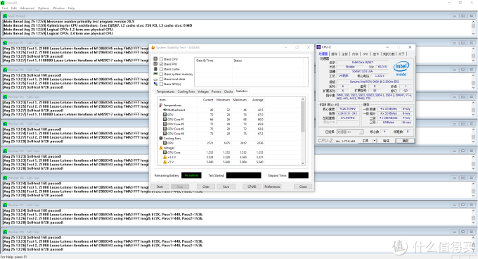Uncheck the Stress FPU checkbox

pyautogui.click(x=161, y=64)
